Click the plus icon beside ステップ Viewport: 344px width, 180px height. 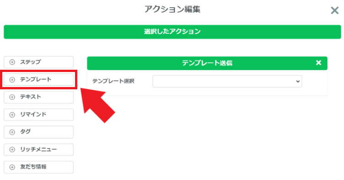pos(12,62)
